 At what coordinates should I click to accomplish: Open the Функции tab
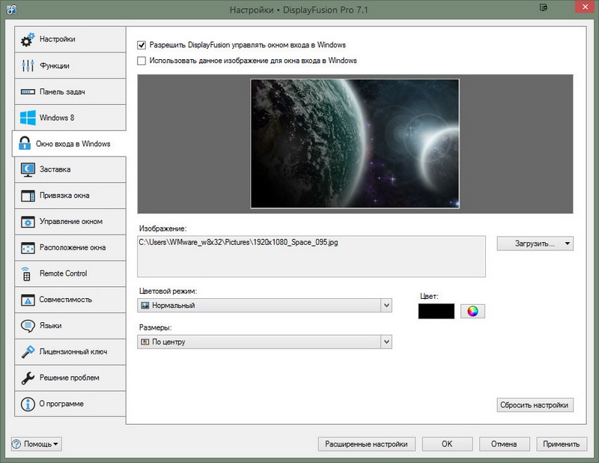coord(70,65)
